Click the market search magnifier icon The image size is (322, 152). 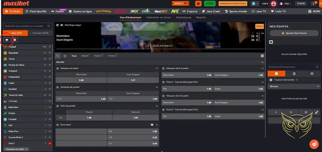(58, 56)
